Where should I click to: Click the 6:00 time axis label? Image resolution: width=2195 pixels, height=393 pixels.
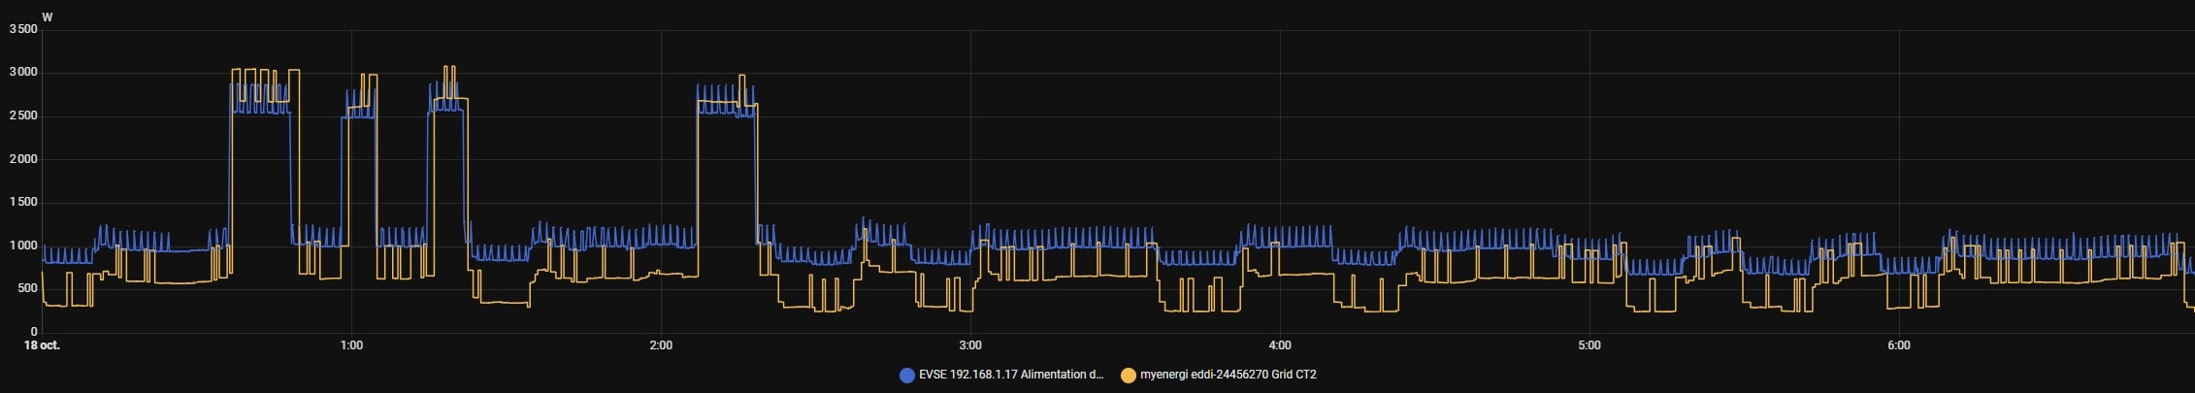click(1898, 345)
